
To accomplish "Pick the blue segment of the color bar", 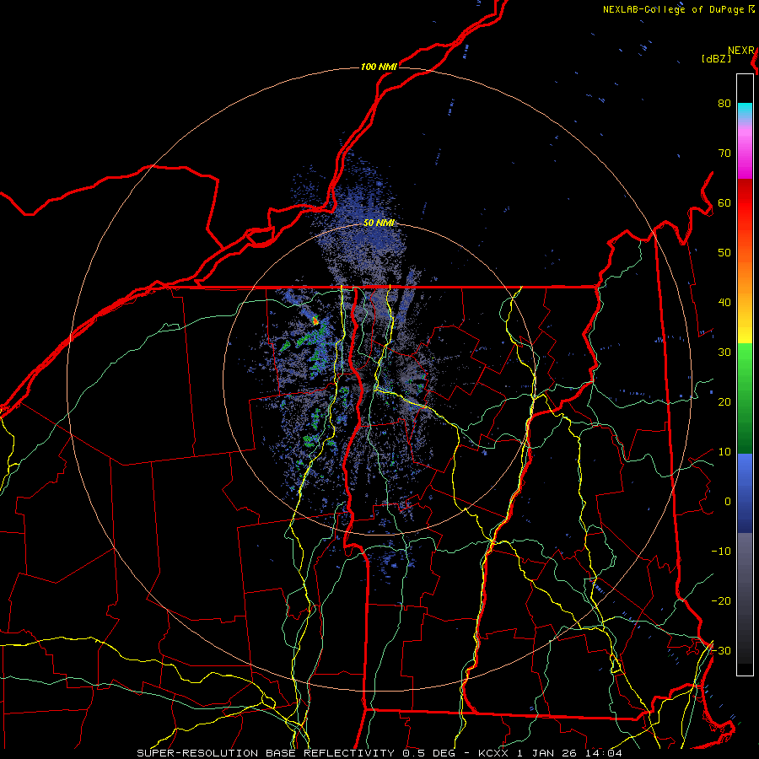I will coord(745,493).
